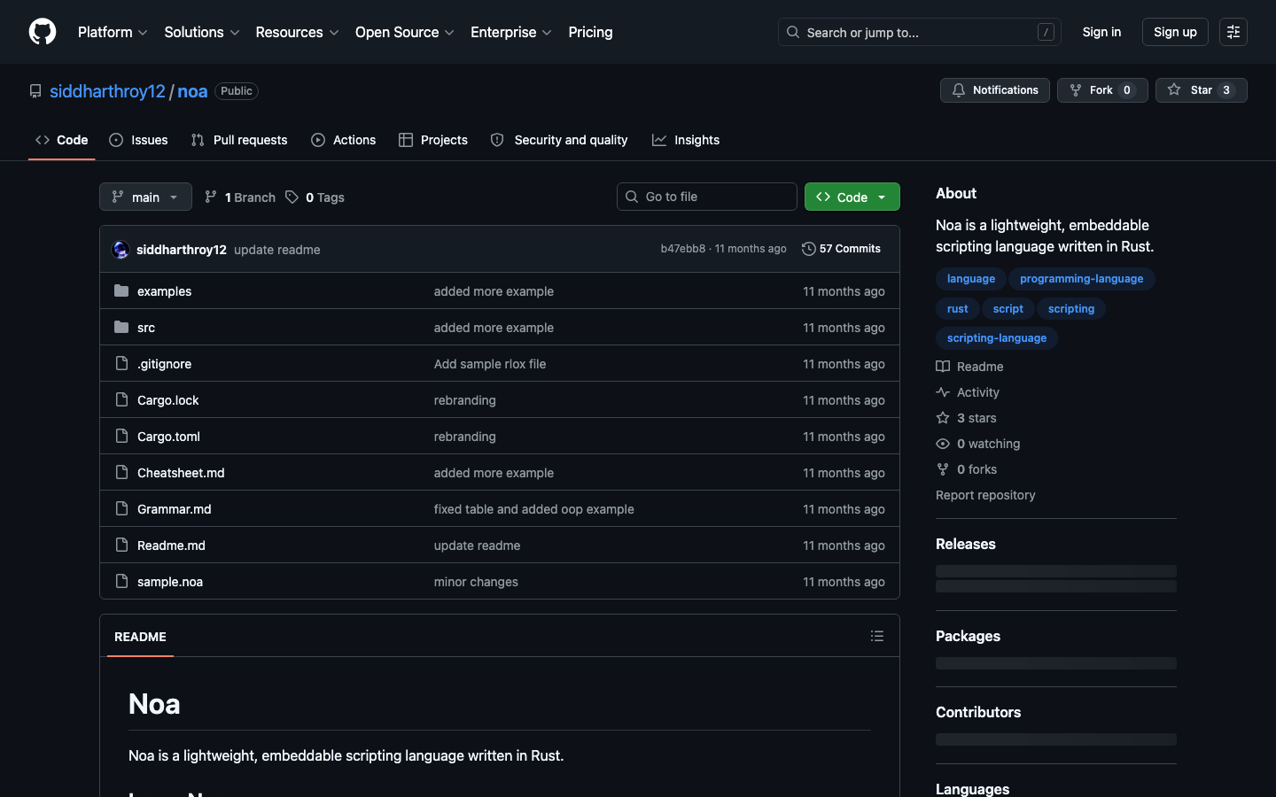
Task: Click the file icon for Cargo.lock
Action: tap(121, 399)
